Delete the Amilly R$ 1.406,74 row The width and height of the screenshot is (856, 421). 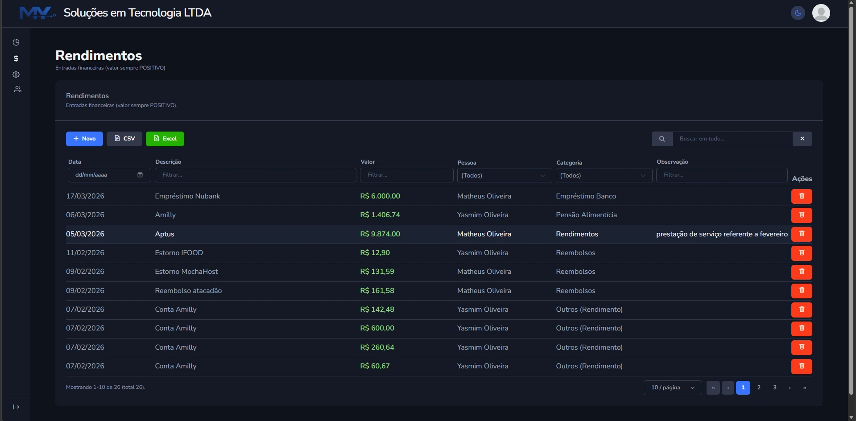point(802,215)
